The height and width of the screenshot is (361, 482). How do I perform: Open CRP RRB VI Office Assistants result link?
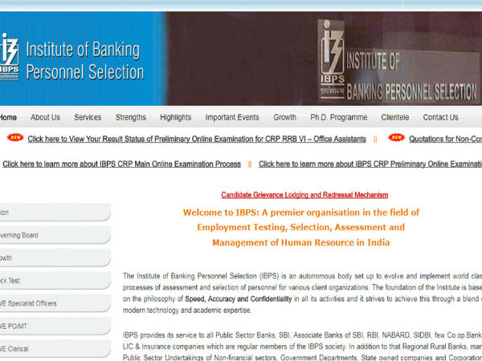click(197, 139)
